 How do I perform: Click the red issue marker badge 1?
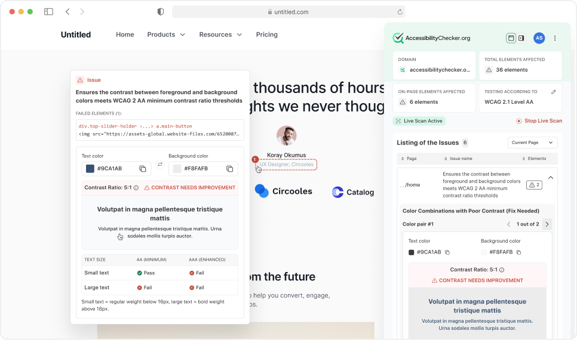click(254, 159)
